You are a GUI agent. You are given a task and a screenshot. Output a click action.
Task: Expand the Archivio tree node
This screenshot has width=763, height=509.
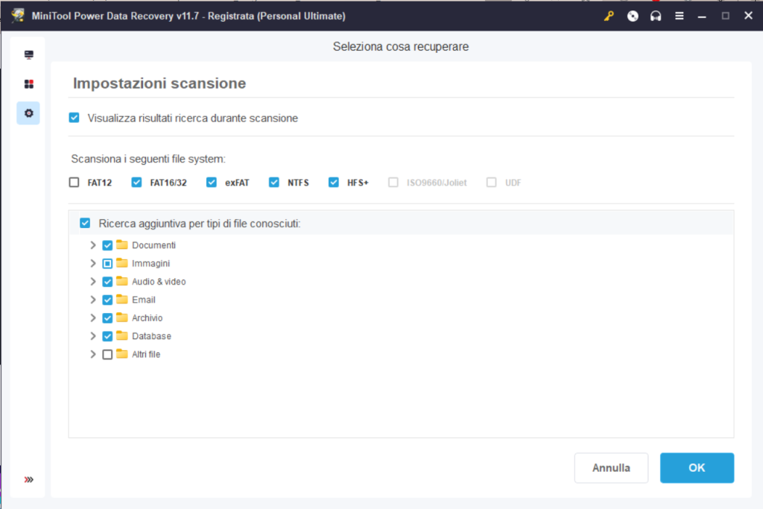pyautogui.click(x=93, y=318)
